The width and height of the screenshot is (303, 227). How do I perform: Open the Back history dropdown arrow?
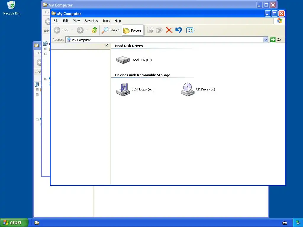tap(72, 30)
